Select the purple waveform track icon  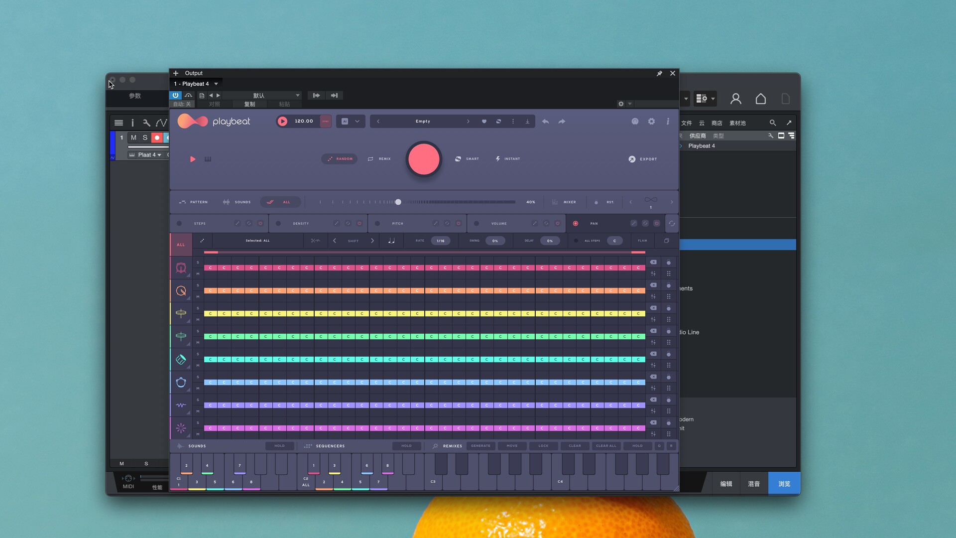pos(181,405)
